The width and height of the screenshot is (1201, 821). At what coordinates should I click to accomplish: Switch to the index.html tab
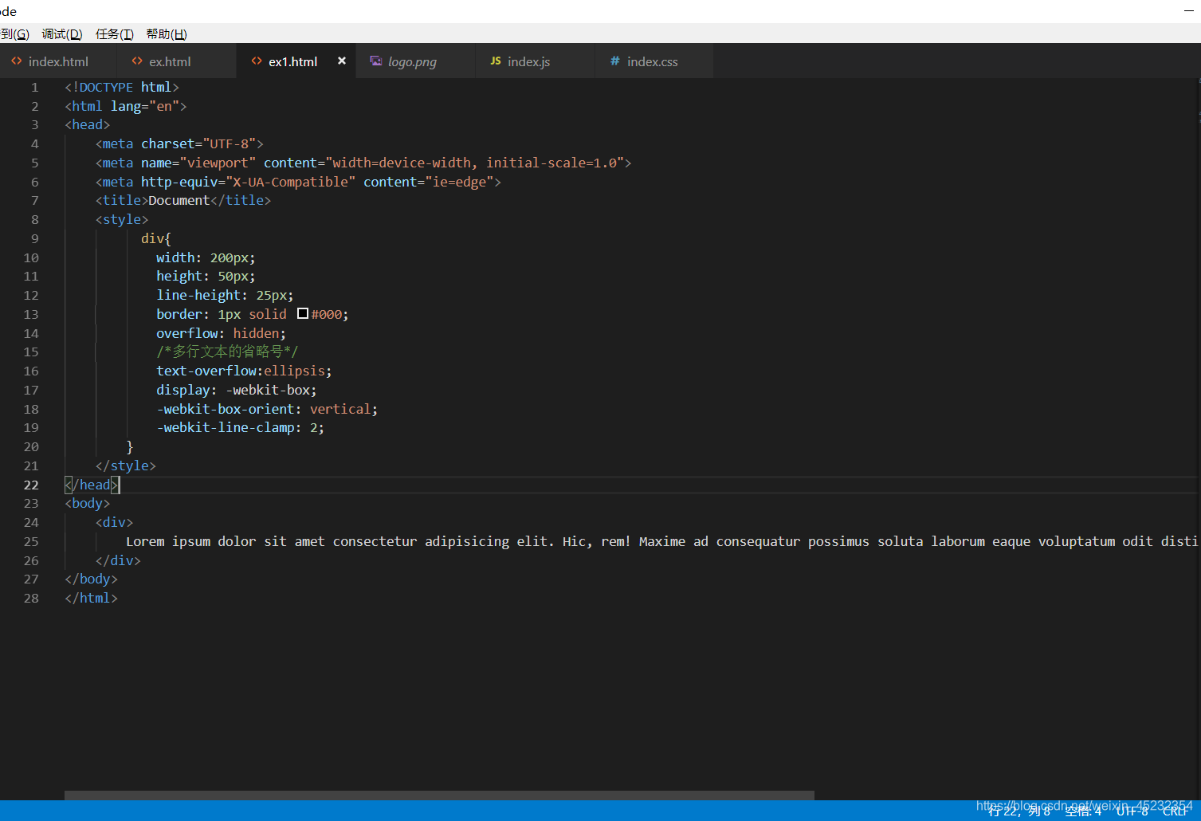coord(58,61)
